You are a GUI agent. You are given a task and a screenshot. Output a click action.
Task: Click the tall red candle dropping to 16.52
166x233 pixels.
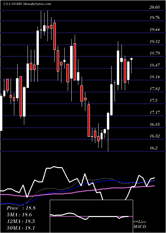pyautogui.click(x=89, y=120)
